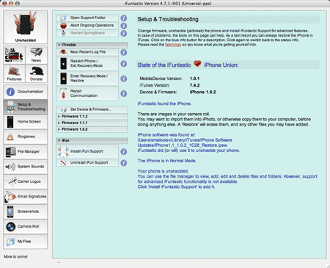Open the Email Signatures section
The height and width of the screenshot is (268, 330).
(26, 197)
